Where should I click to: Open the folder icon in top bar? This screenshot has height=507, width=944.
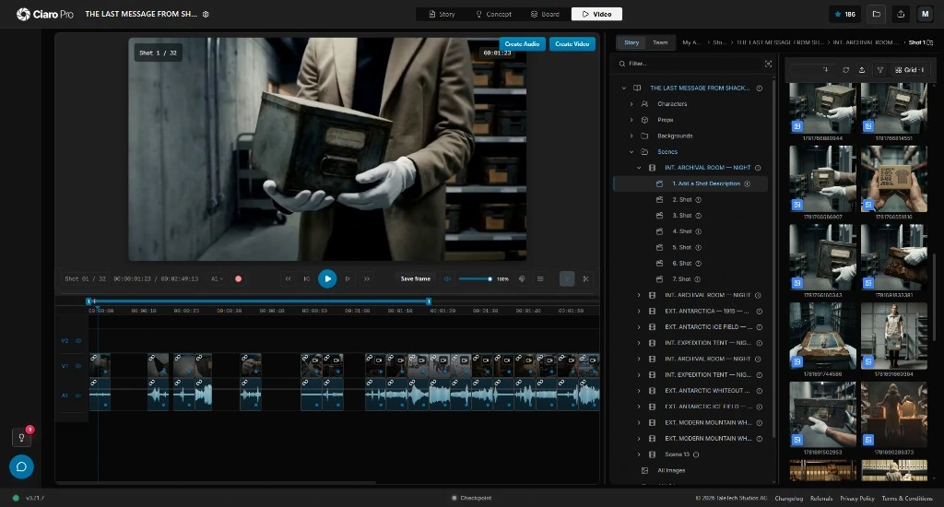pos(877,14)
